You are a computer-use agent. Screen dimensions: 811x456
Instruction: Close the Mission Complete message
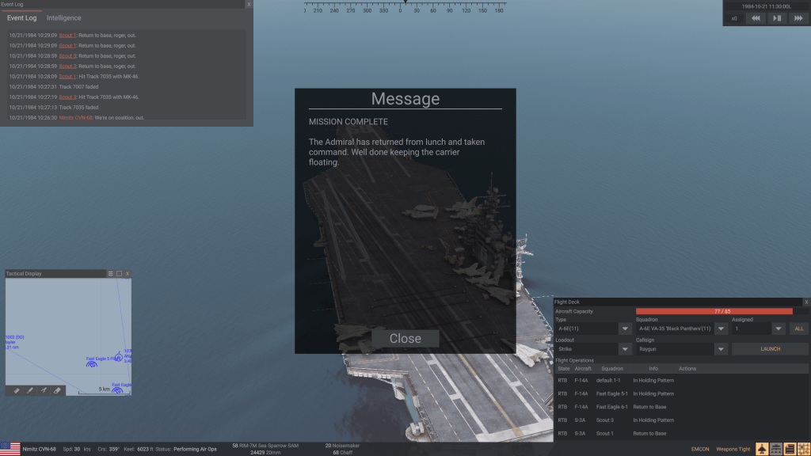click(405, 338)
